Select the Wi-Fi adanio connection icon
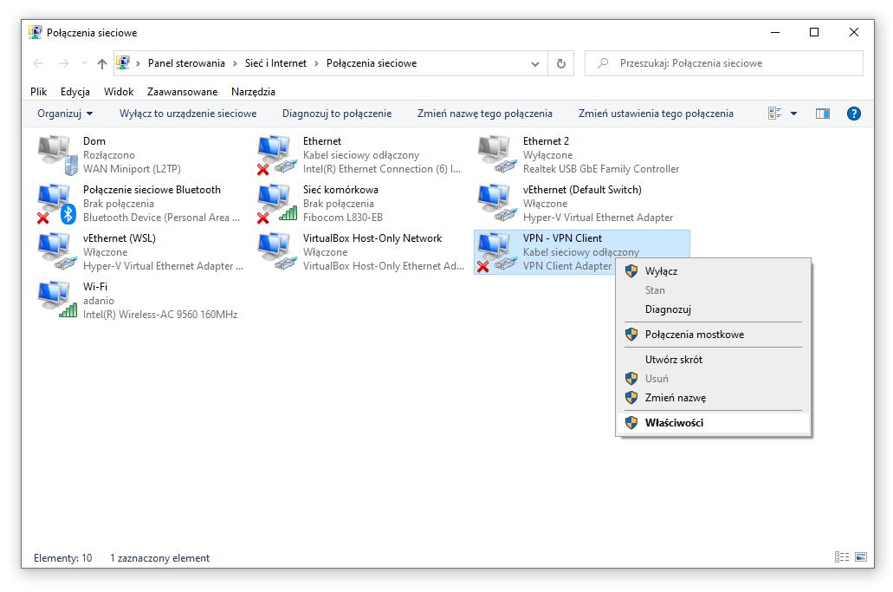The height and width of the screenshot is (592, 893). tap(57, 300)
